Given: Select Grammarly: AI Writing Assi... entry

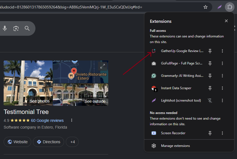Looking at the screenshot, I should pyautogui.click(x=182, y=76).
